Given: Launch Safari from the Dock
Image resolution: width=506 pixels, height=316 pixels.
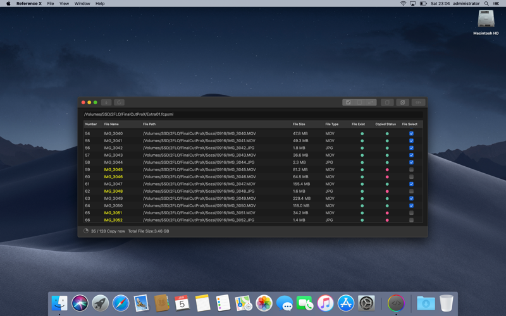Looking at the screenshot, I should (121, 303).
